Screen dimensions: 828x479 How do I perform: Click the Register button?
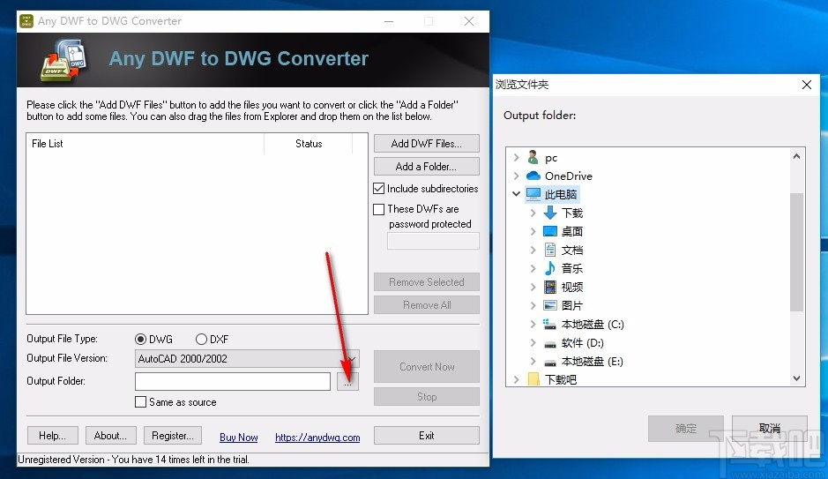coord(173,436)
